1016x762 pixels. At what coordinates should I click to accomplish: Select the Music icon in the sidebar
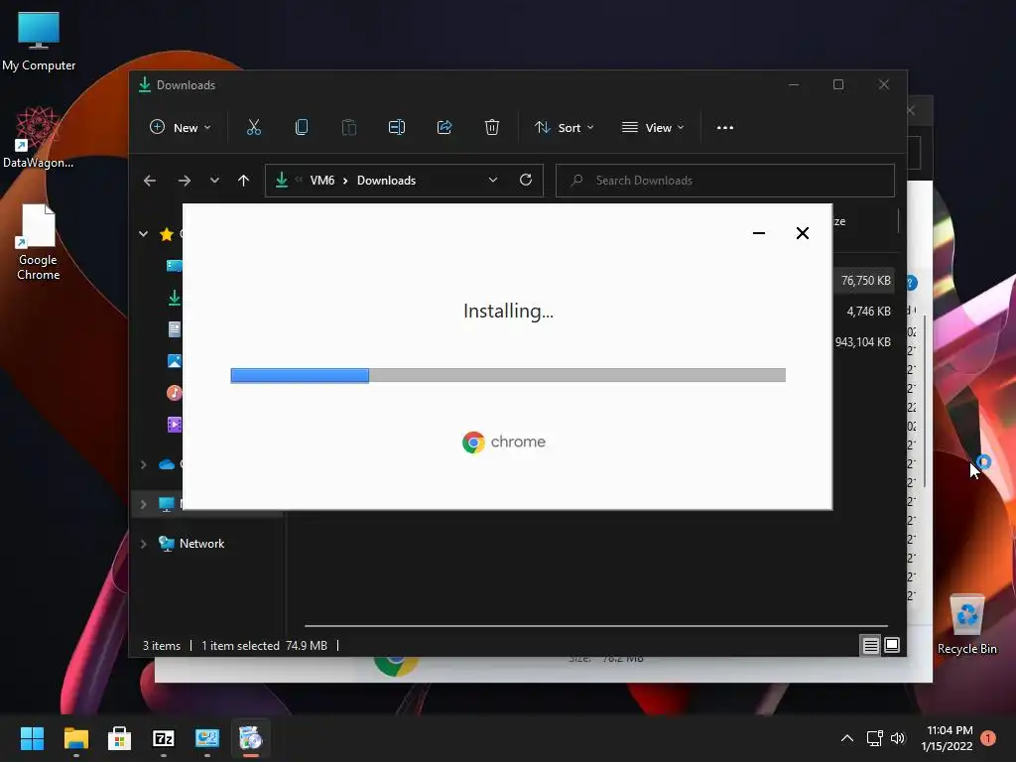tap(175, 393)
